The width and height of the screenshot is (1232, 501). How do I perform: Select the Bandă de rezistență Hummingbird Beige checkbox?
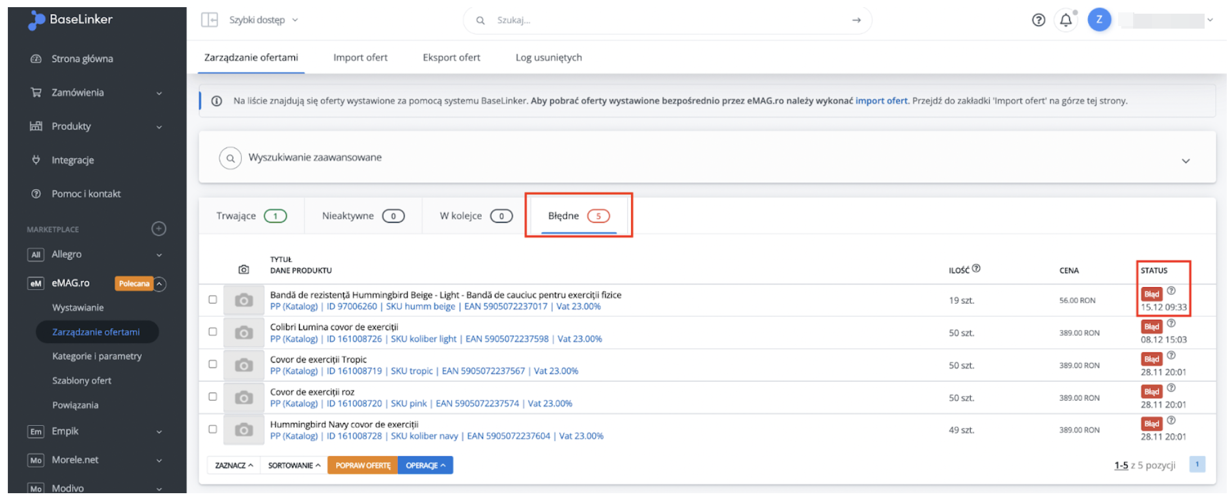(x=213, y=299)
